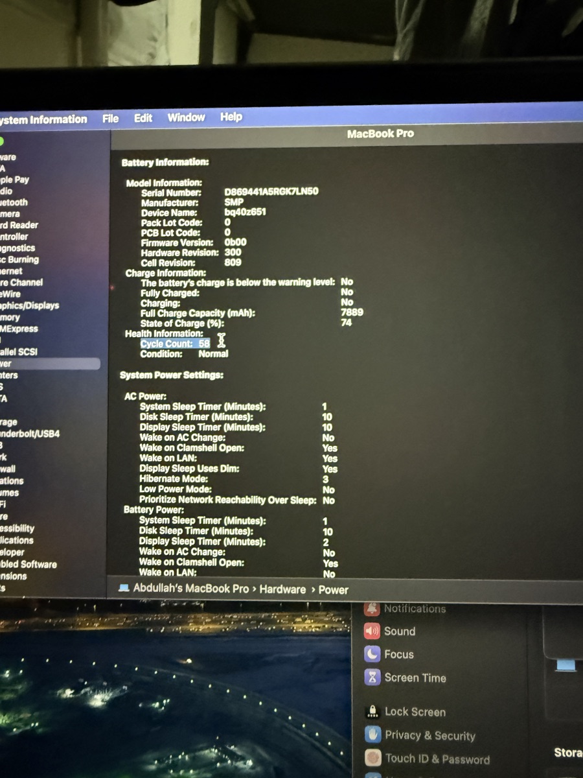The image size is (583, 778).
Task: Open Sound in System Settings sidebar
Action: click(x=399, y=631)
